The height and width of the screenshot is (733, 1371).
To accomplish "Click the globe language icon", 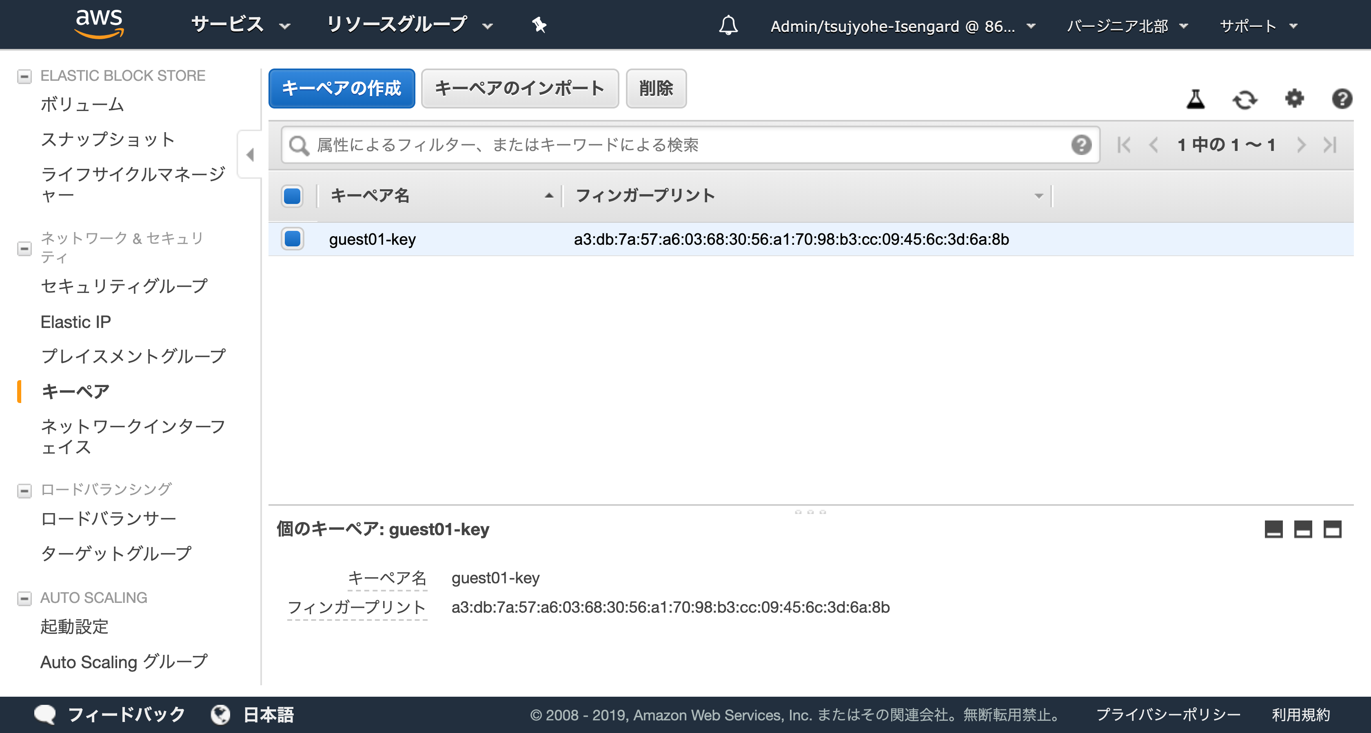I will [x=220, y=714].
